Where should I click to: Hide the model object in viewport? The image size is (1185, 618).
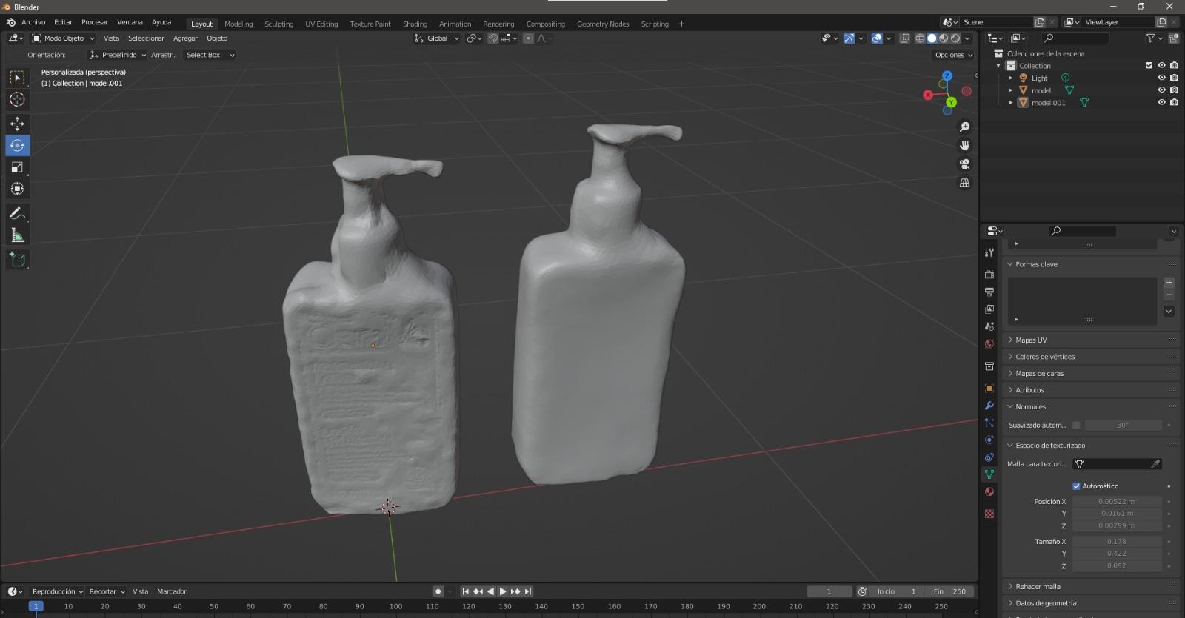tap(1161, 90)
